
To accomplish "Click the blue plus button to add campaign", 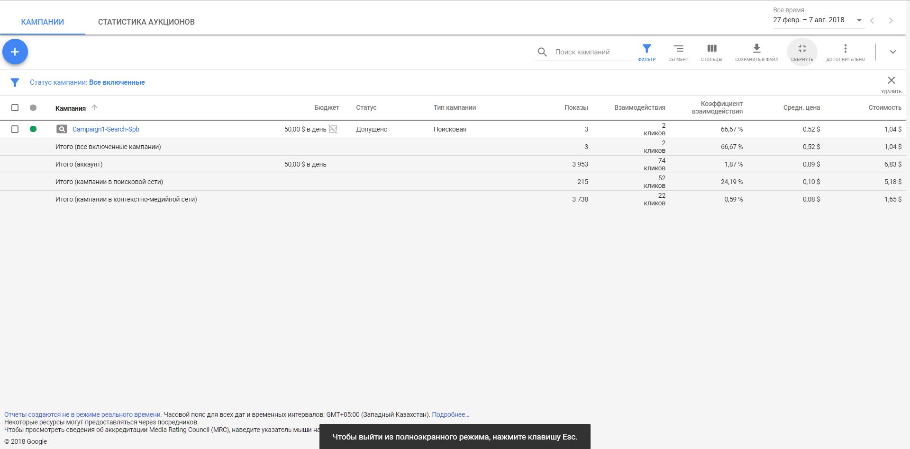I will coord(15,52).
